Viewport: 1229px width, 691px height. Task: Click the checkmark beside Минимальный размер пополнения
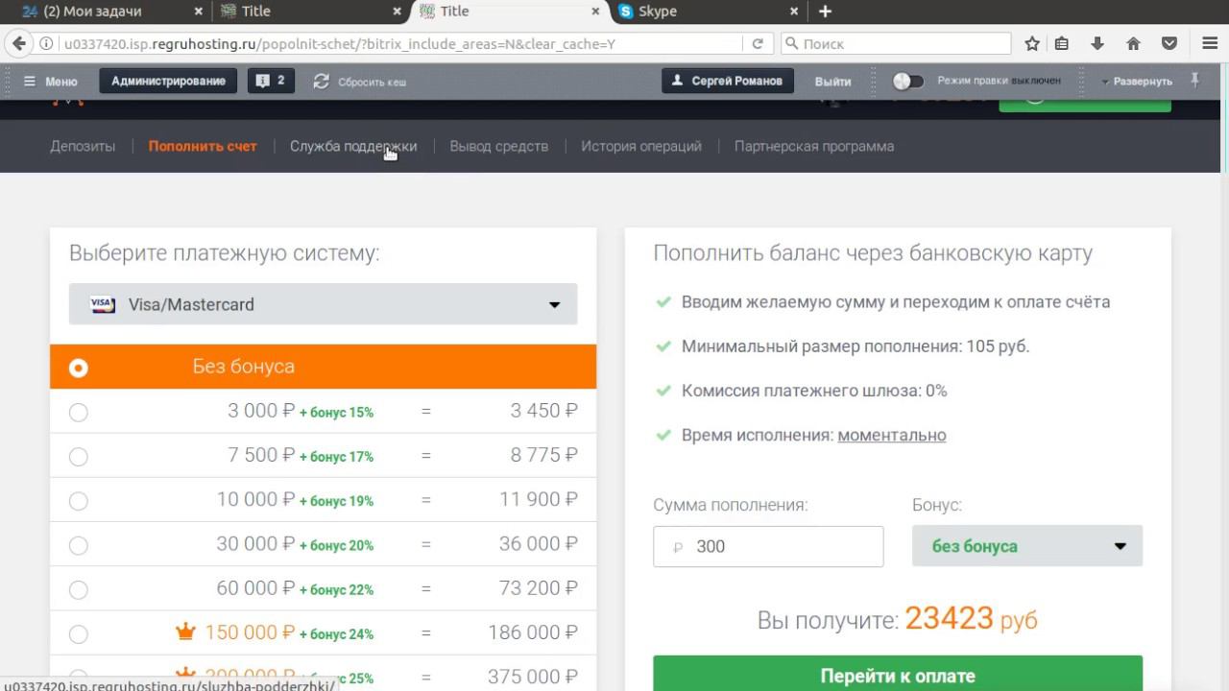[x=663, y=346]
